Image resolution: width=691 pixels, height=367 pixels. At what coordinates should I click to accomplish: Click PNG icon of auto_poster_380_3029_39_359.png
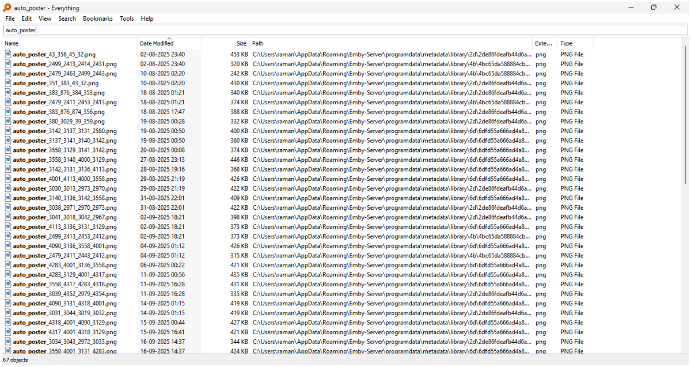(8, 121)
